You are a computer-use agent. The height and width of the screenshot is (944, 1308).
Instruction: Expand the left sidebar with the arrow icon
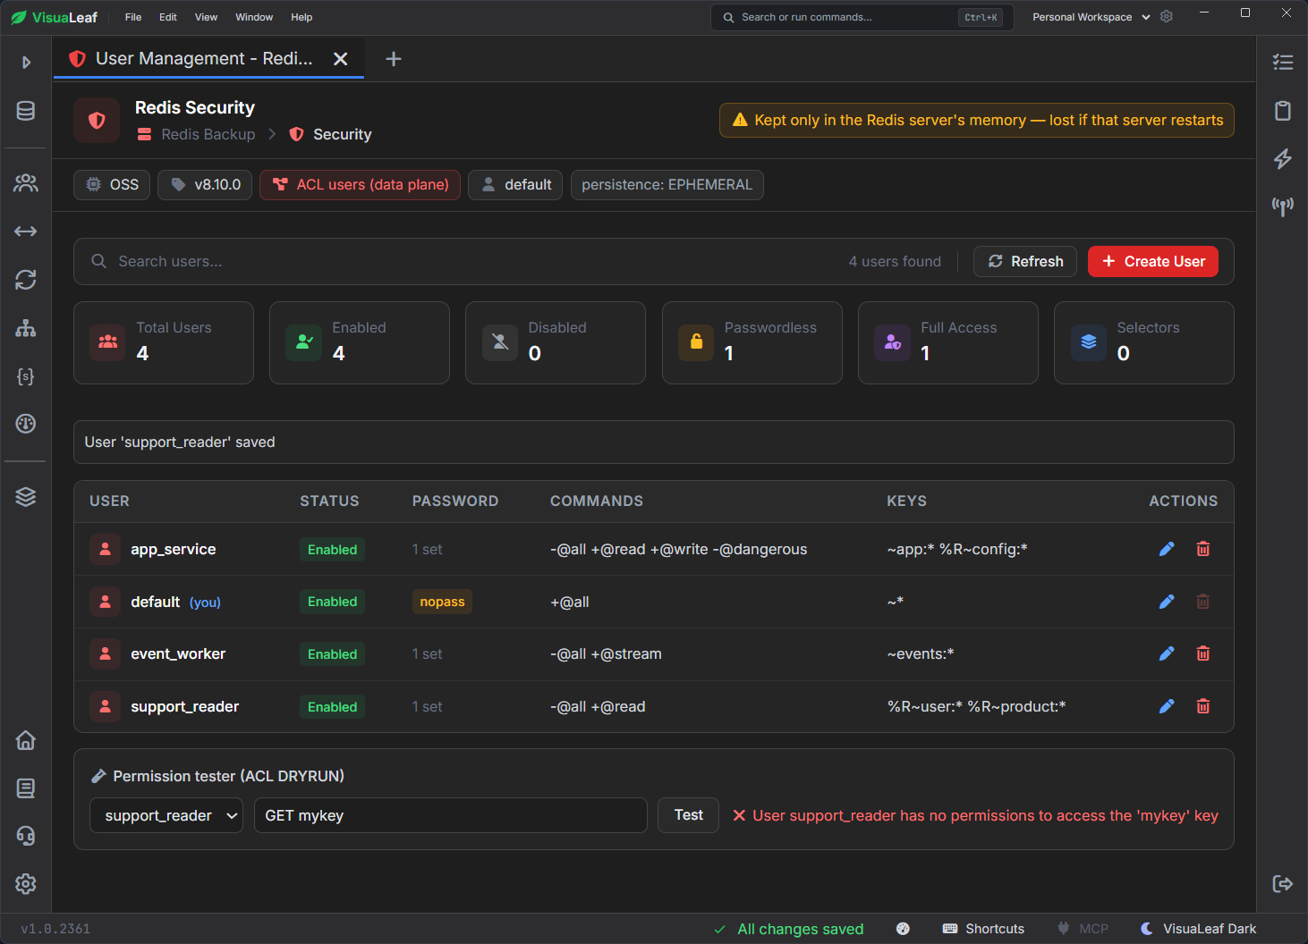[x=26, y=63]
